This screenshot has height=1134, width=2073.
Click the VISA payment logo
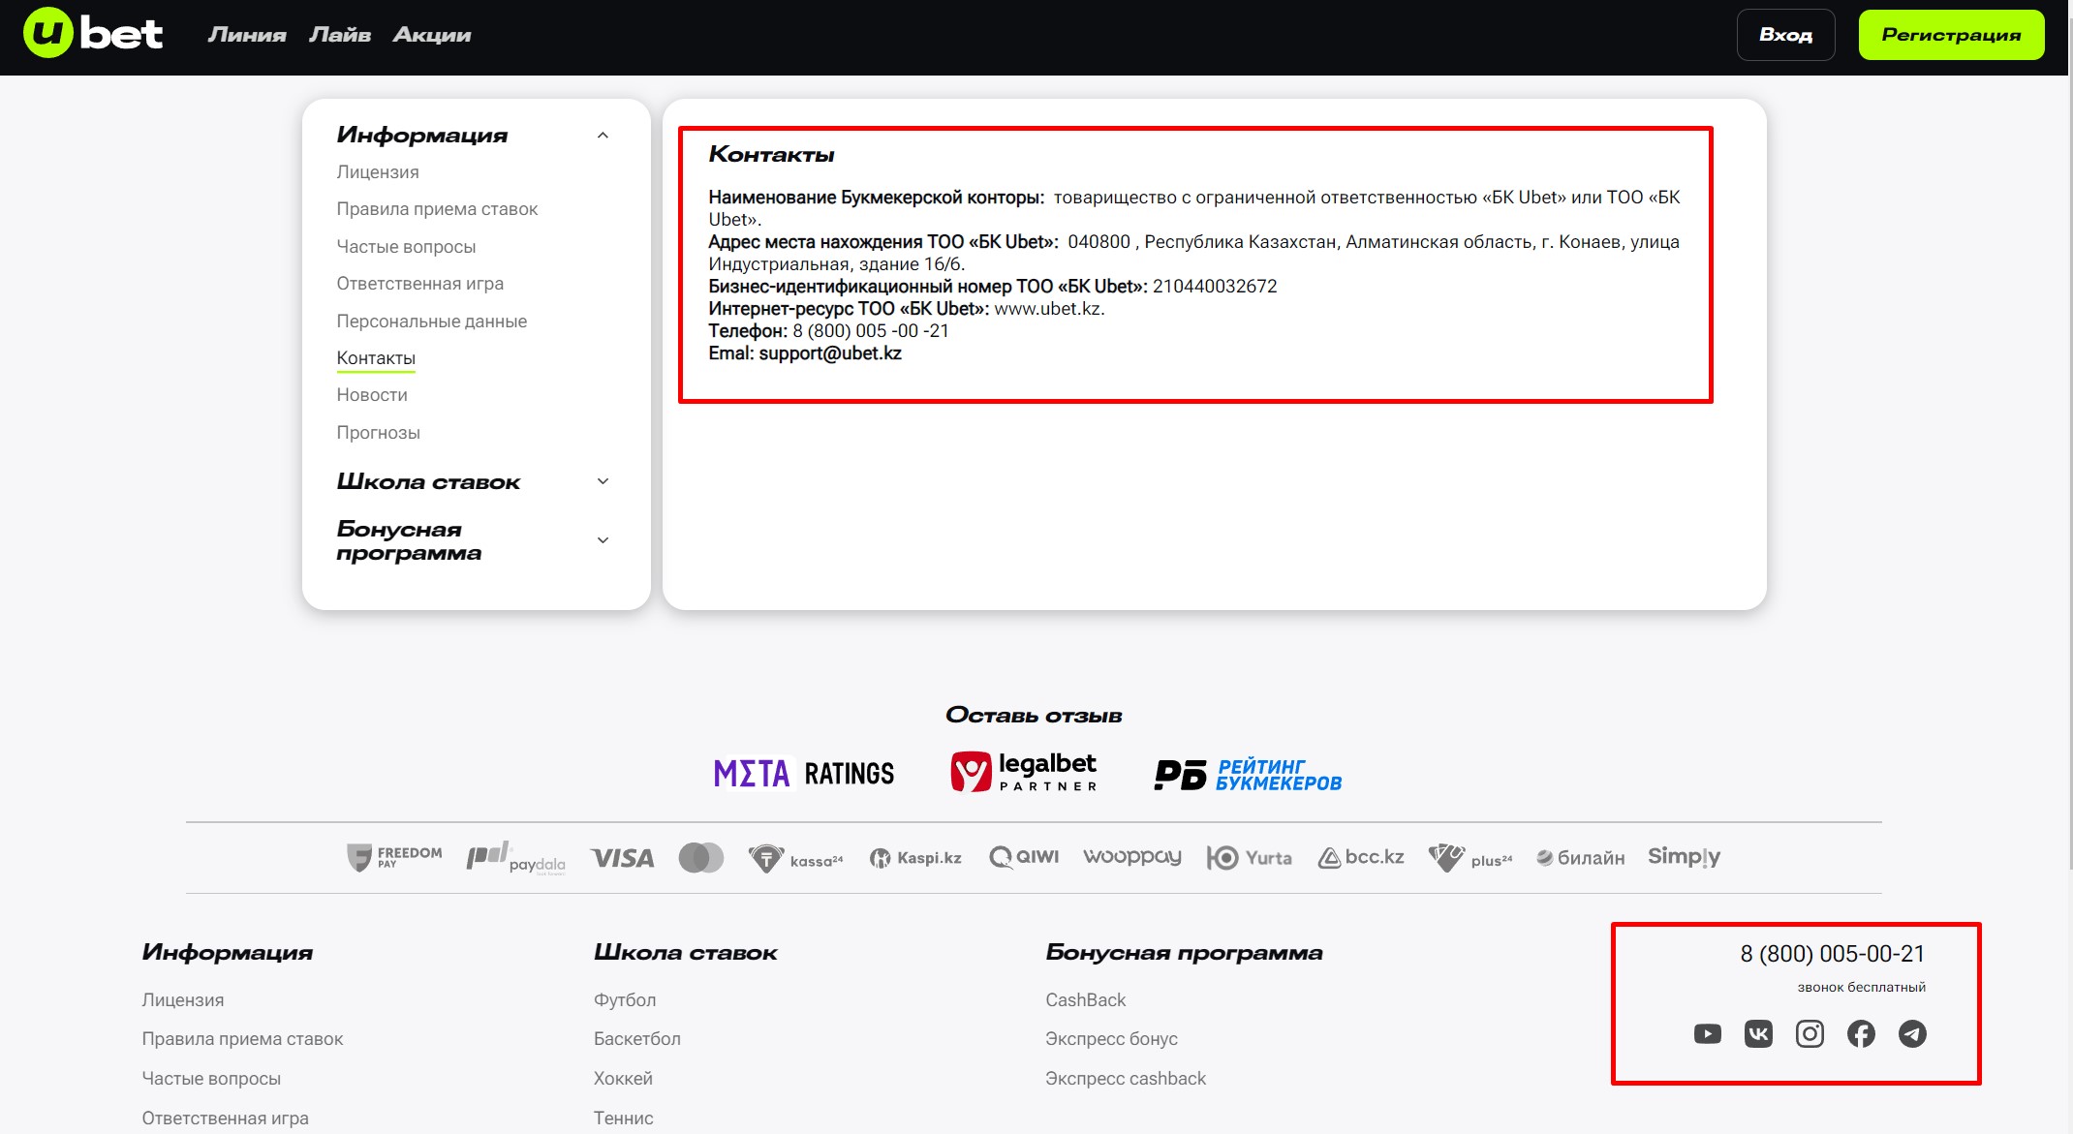[x=622, y=858]
